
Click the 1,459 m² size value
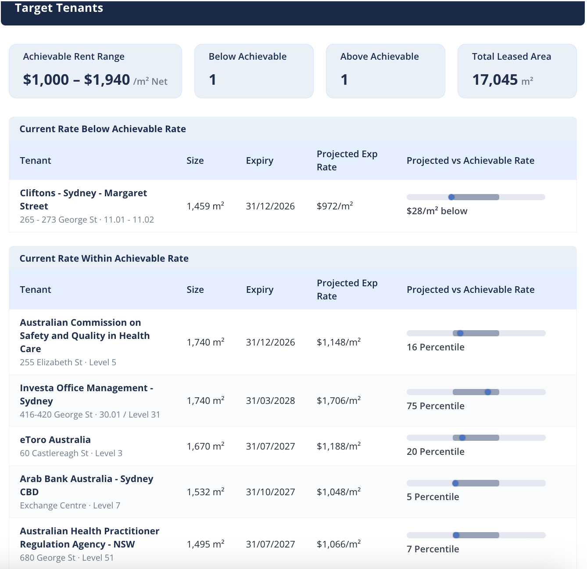click(x=205, y=206)
